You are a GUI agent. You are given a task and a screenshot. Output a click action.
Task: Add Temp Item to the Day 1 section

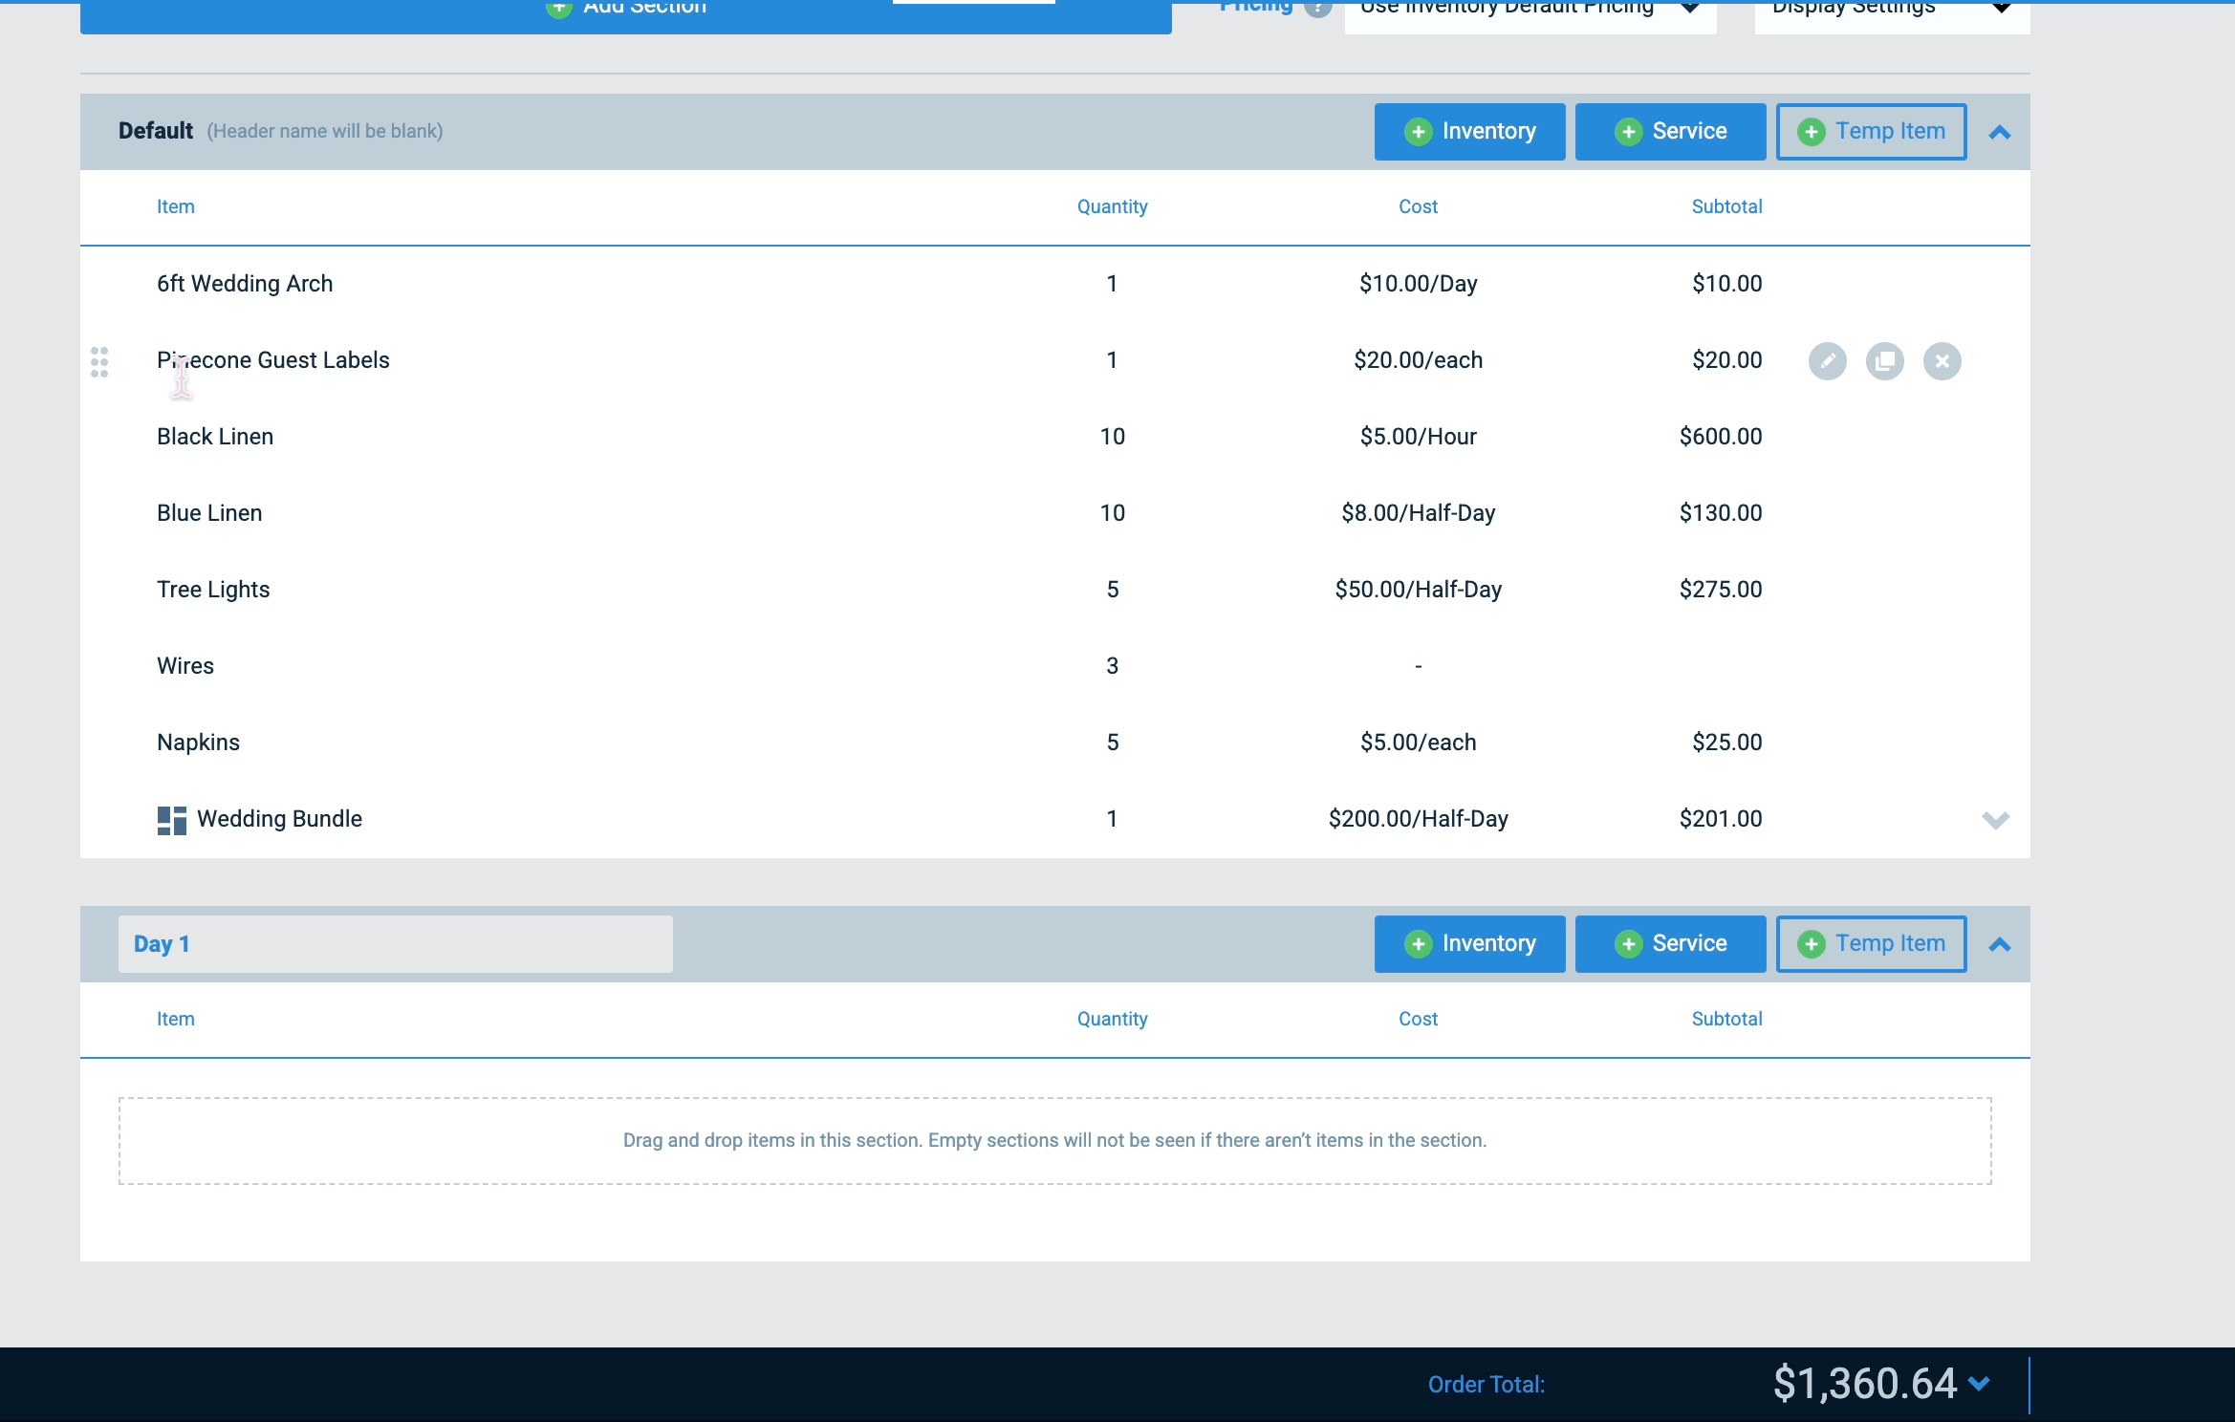(1871, 944)
